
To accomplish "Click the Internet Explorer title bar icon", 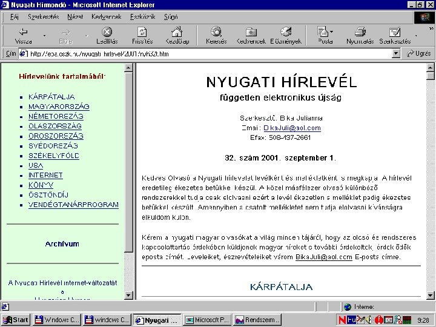I will coord(5,5).
